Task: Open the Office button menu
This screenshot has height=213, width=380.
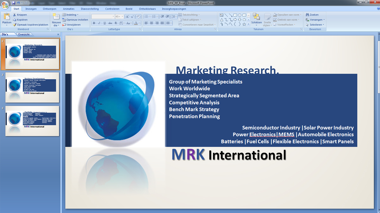Action: [x=5, y=5]
